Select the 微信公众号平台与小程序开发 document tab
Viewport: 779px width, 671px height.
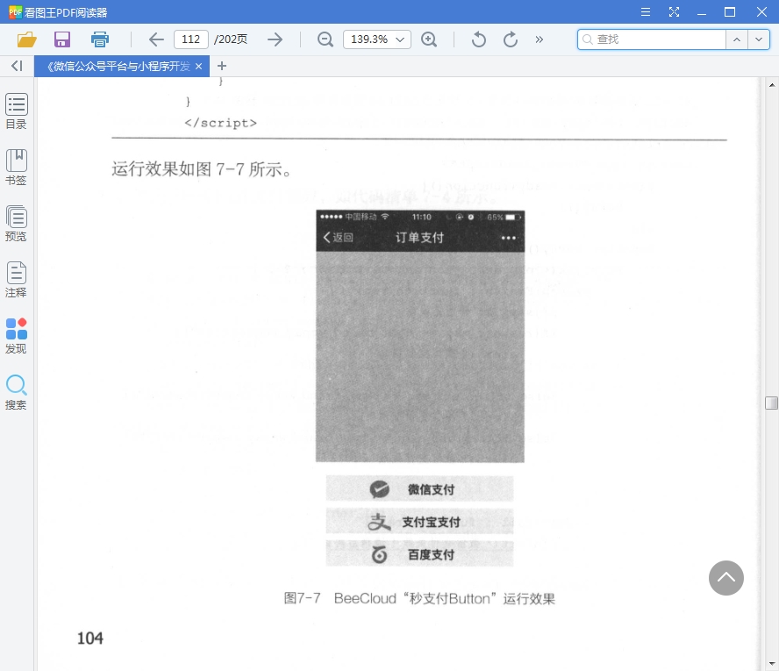pos(118,66)
